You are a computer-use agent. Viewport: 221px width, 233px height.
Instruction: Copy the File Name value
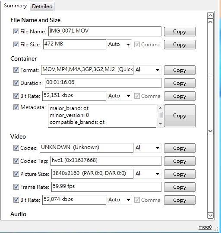point(180,32)
